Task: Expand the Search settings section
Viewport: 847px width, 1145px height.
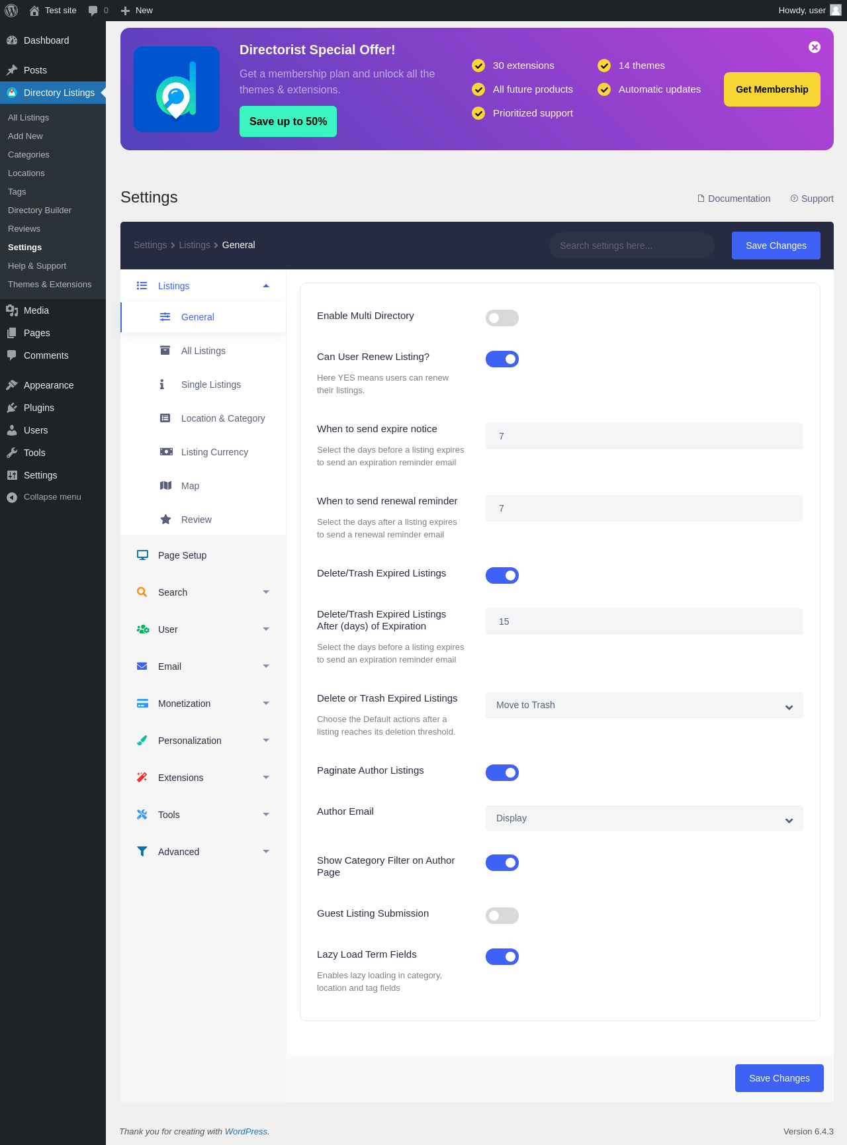Action: (266, 592)
